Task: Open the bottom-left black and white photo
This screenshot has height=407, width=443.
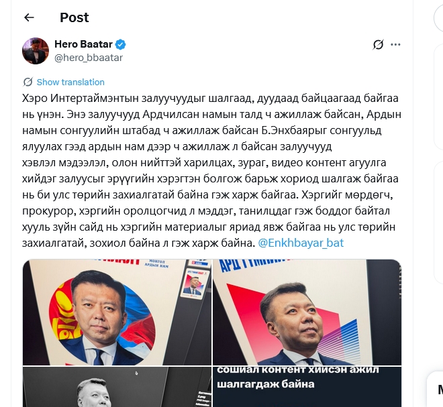Action: pos(117,387)
